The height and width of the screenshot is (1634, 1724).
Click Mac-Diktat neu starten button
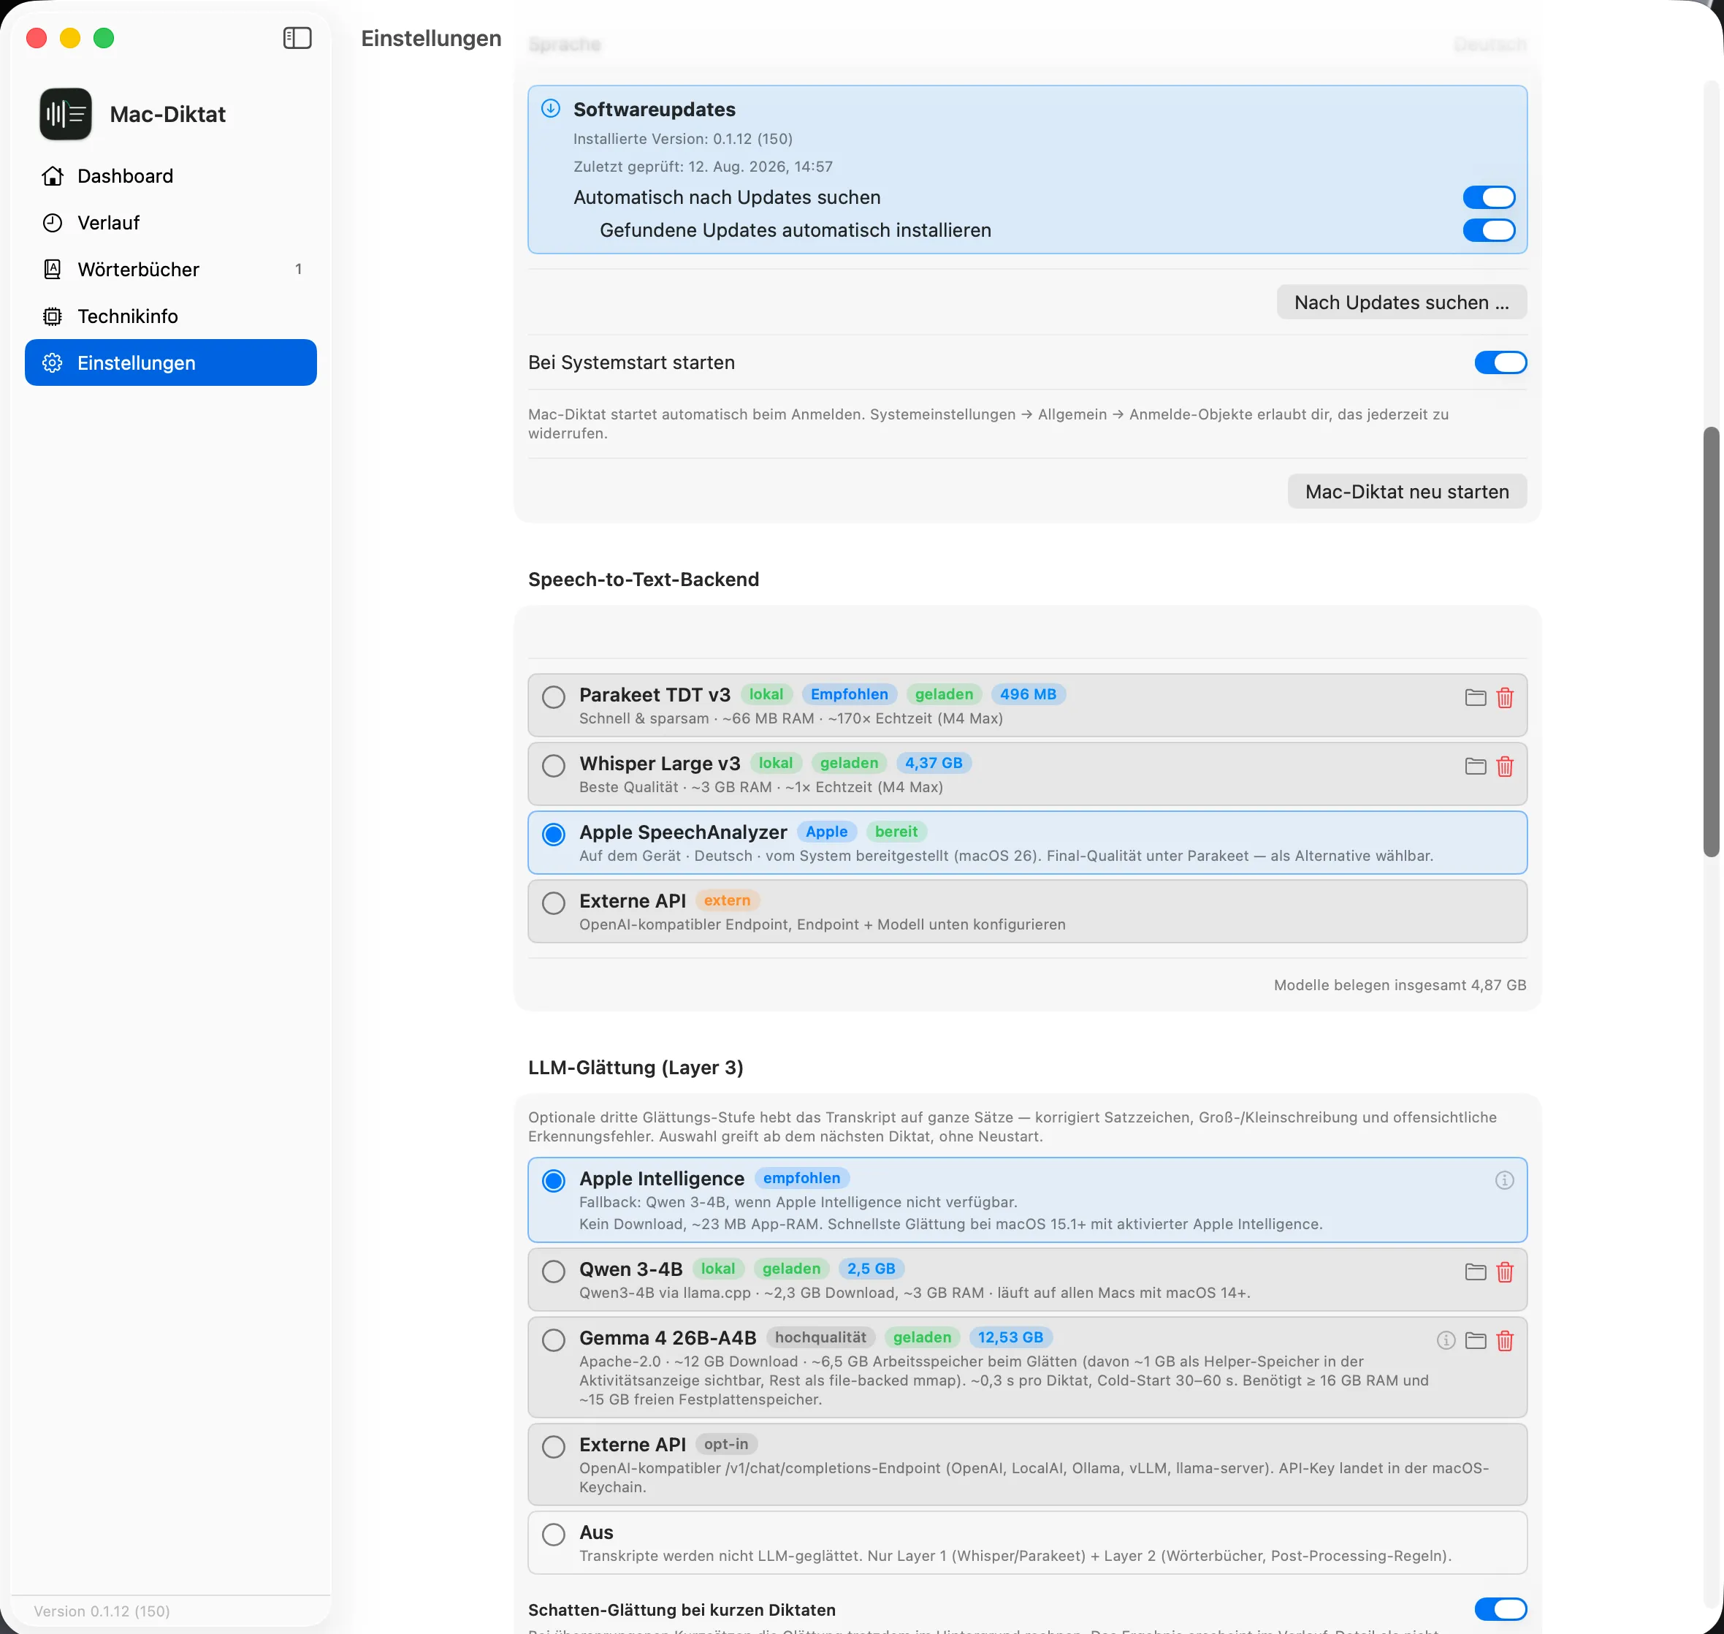[1406, 491]
